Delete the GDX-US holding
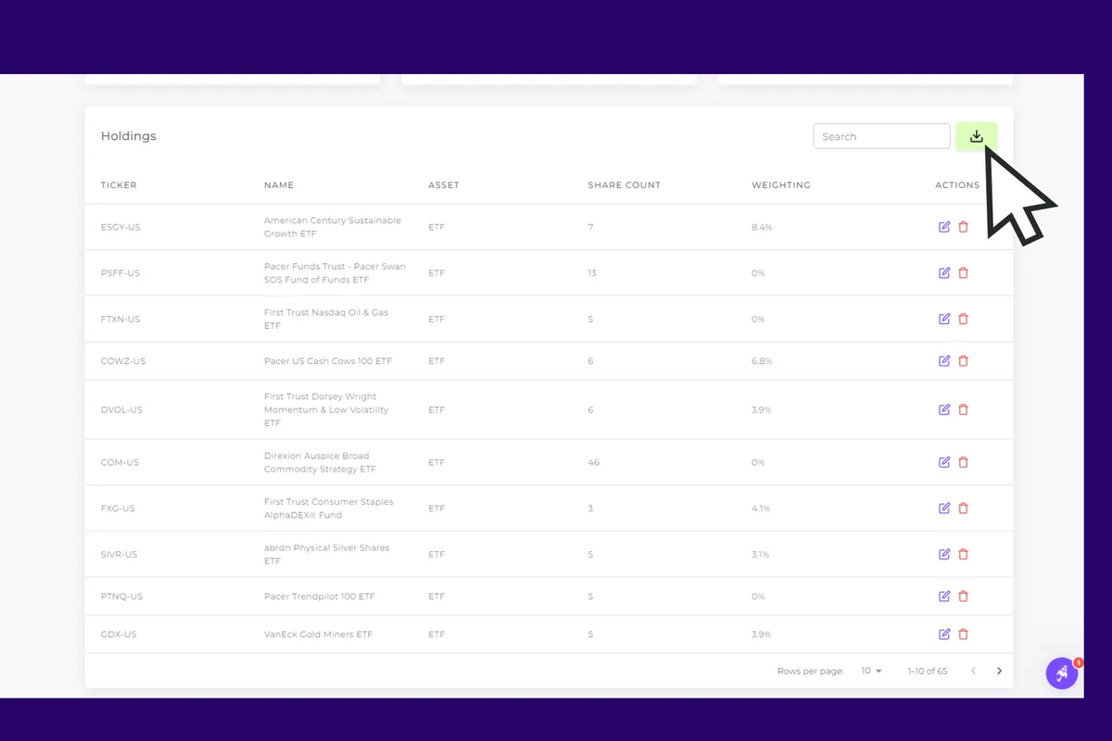1112x741 pixels. pos(963,634)
